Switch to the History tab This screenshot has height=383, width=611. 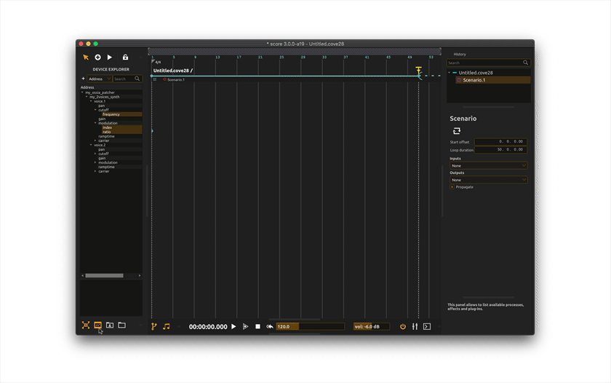tap(460, 54)
